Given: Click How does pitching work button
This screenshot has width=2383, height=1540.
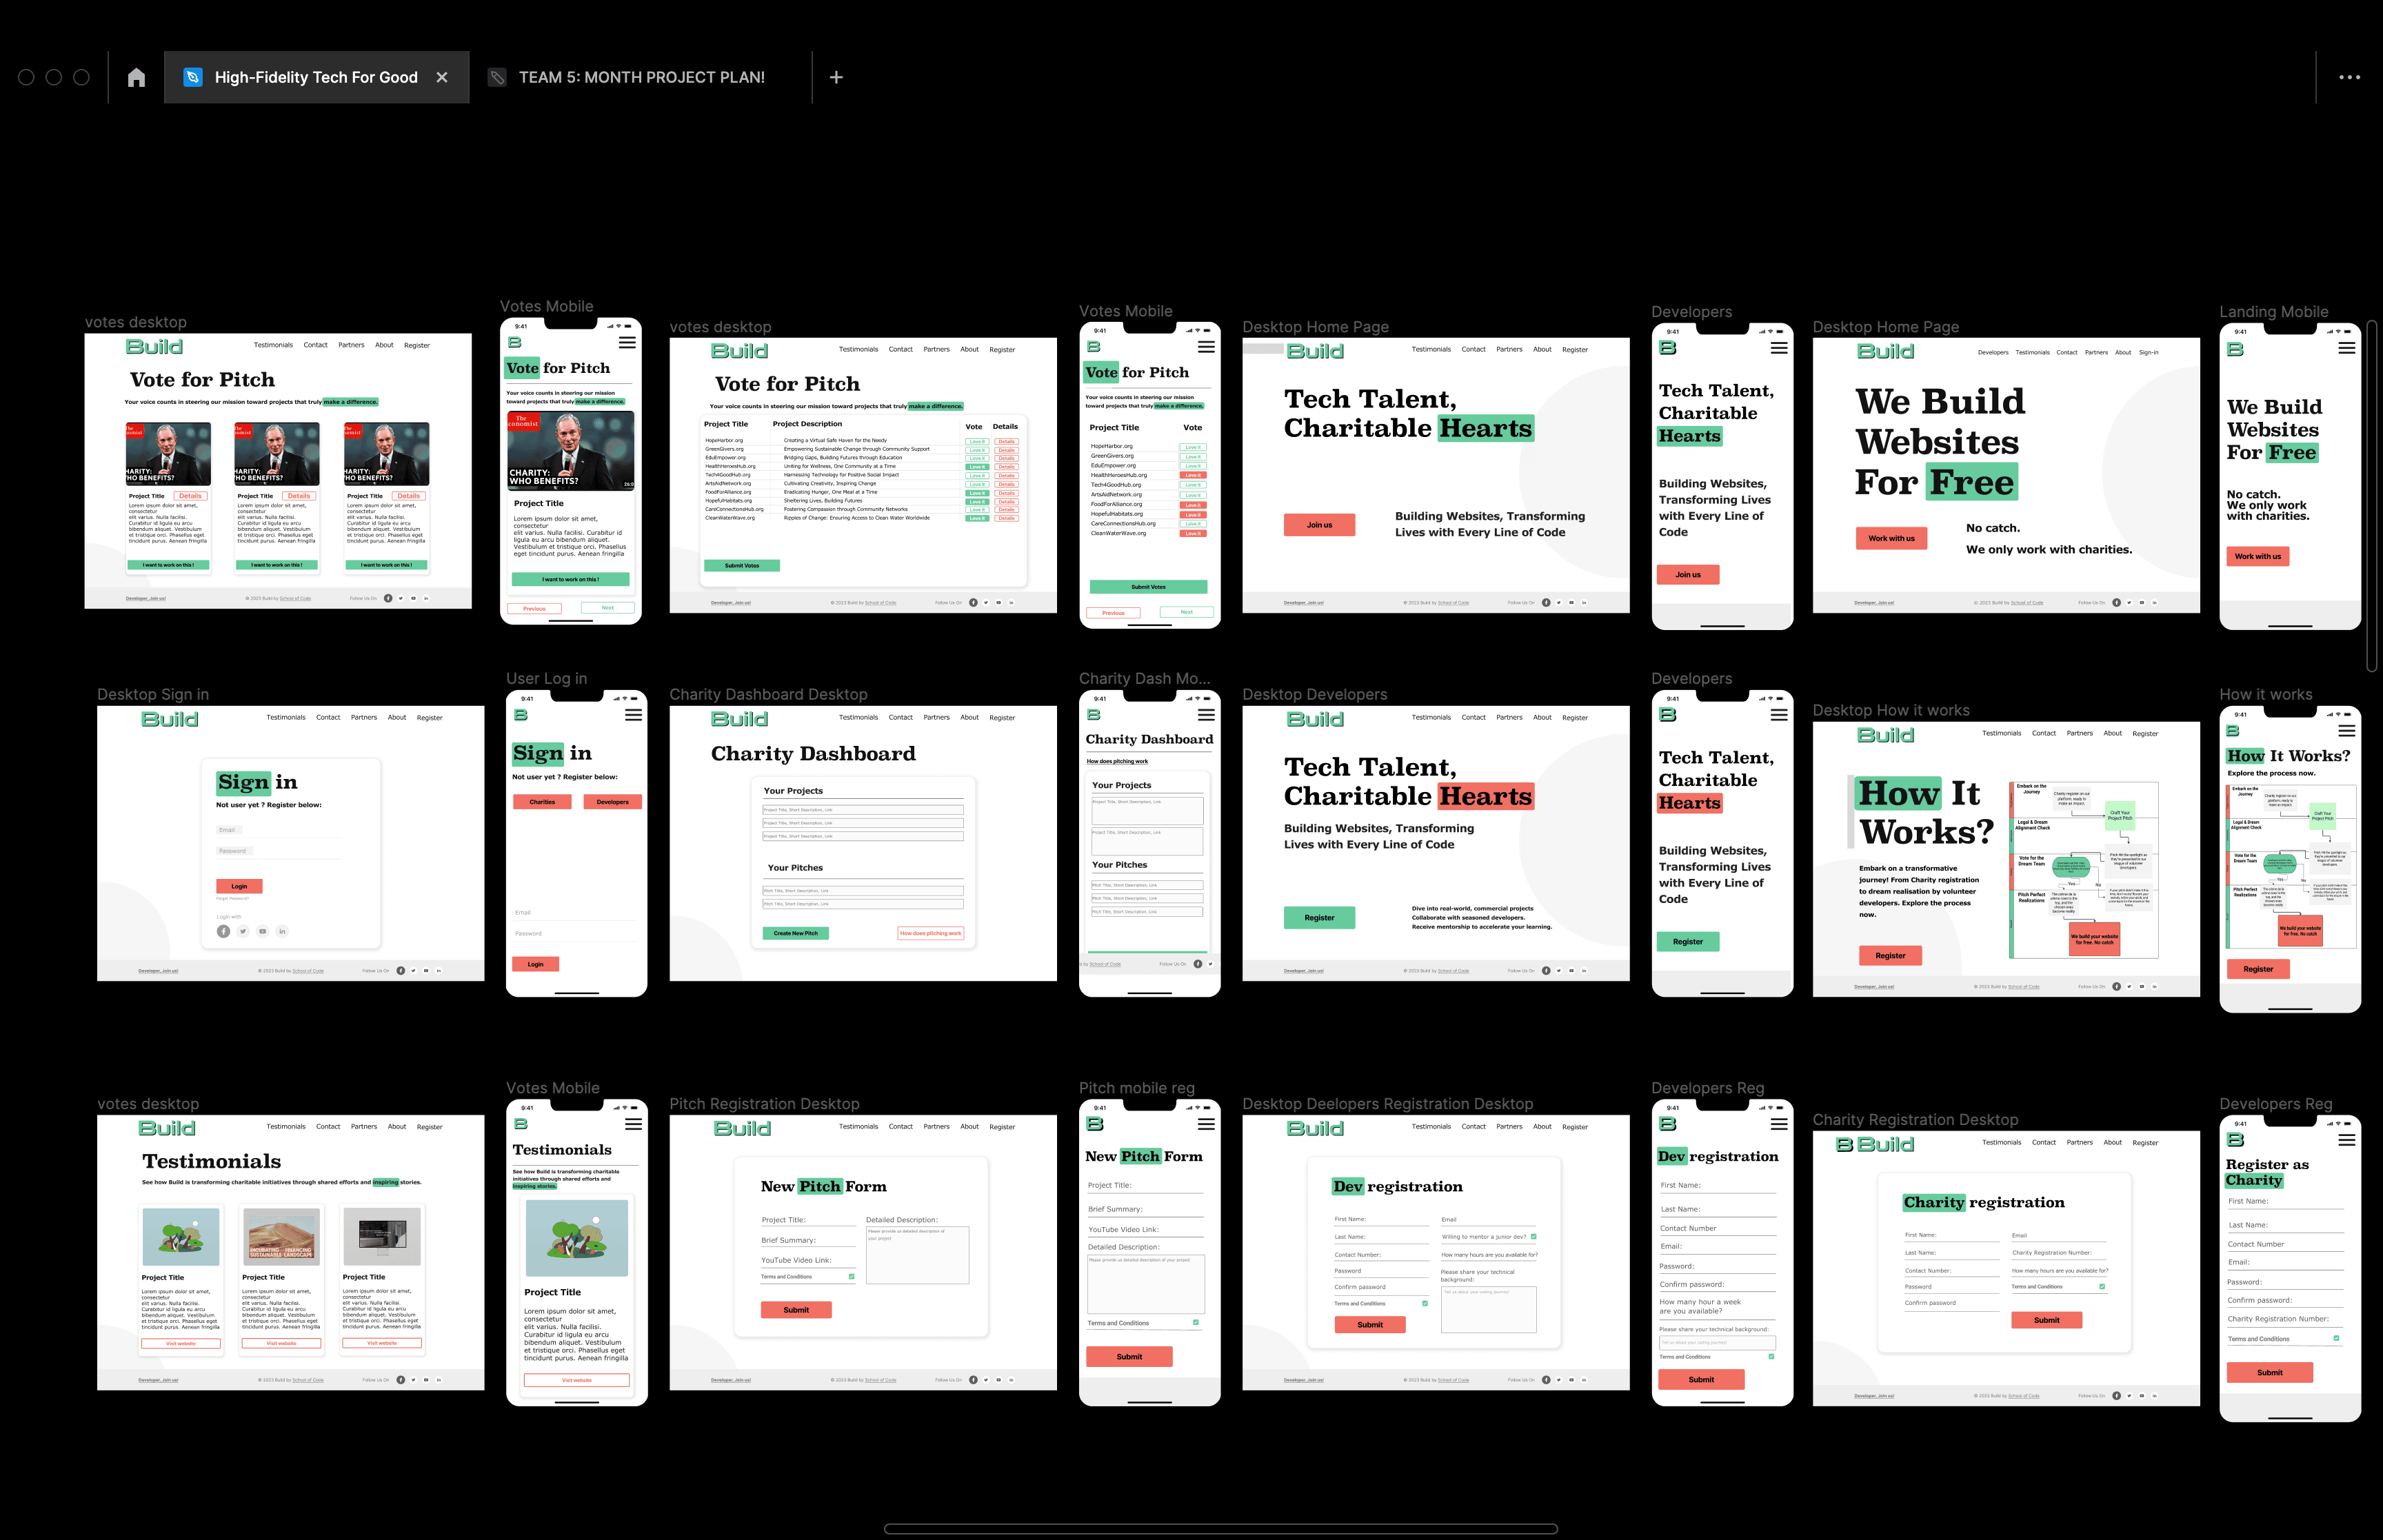Looking at the screenshot, I should tap(930, 933).
